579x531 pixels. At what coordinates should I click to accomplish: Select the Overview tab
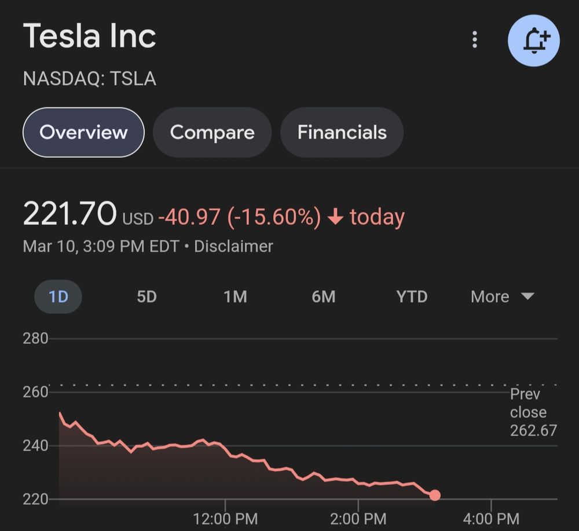[83, 132]
